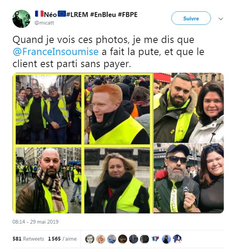Open the @micatt handle link
The height and width of the screenshot is (250, 237).
(x=44, y=23)
